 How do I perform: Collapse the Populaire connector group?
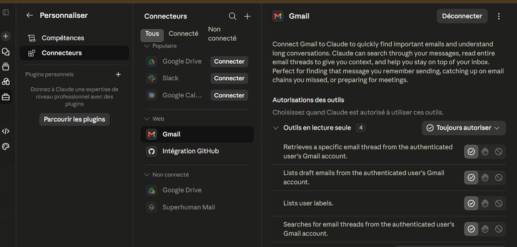click(x=147, y=46)
